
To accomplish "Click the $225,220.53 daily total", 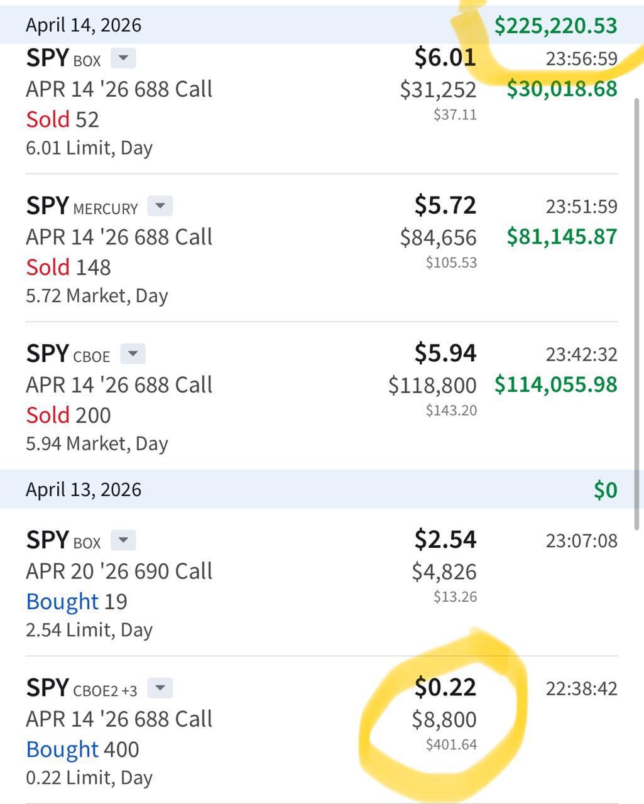I will point(555,26).
